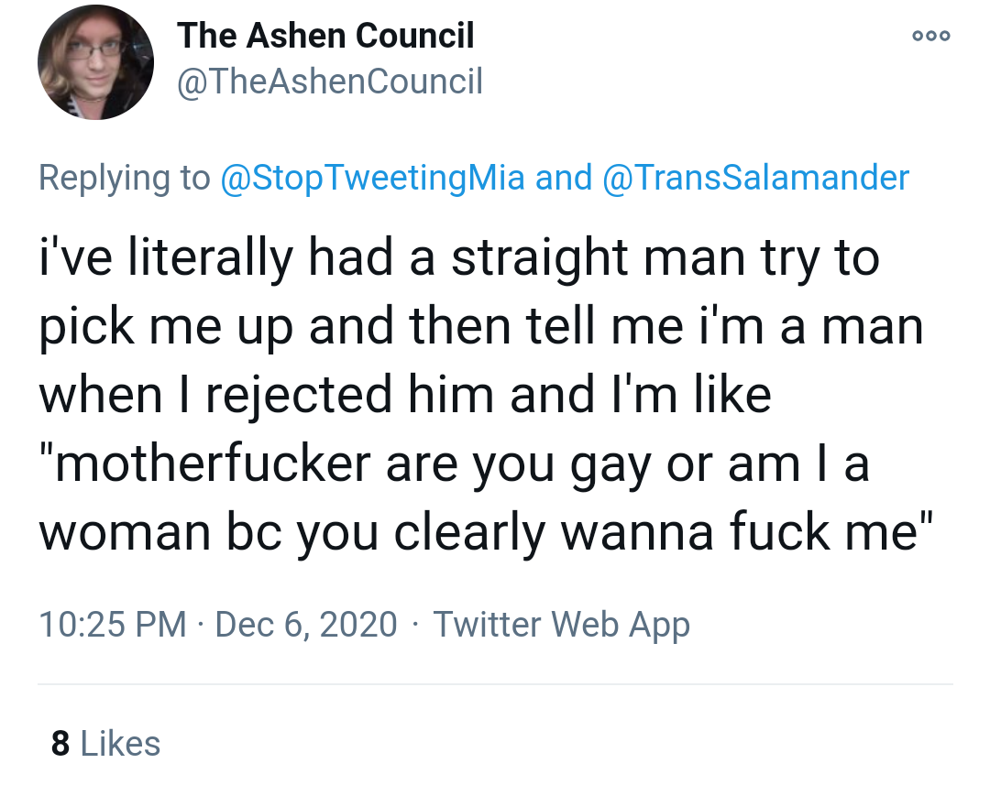
Task: Click the tweet line starting "woman bc you"
Action: 486,534
